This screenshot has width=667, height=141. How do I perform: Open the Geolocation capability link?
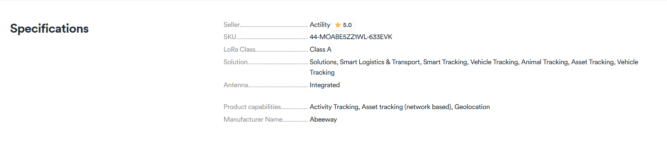click(x=472, y=107)
